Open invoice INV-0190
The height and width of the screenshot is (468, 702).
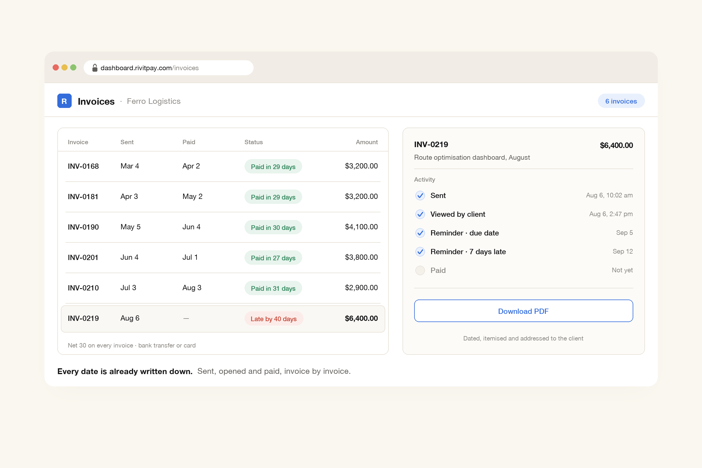point(223,227)
